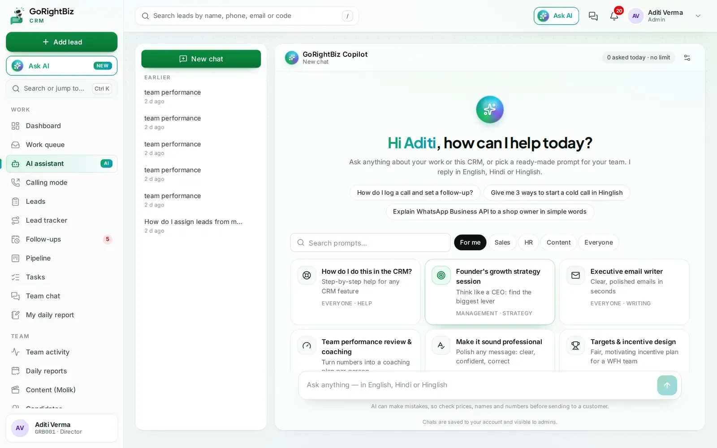Open Copilot settings sliders icon
Viewport: 717px width, 448px height.
(687, 58)
